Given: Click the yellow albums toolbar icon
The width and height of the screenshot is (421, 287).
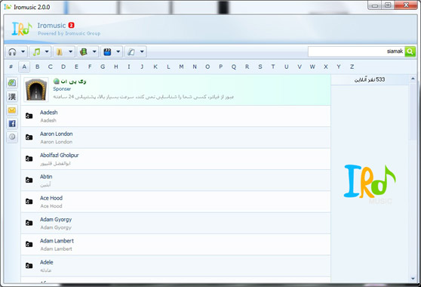Looking at the screenshot, I should point(60,51).
